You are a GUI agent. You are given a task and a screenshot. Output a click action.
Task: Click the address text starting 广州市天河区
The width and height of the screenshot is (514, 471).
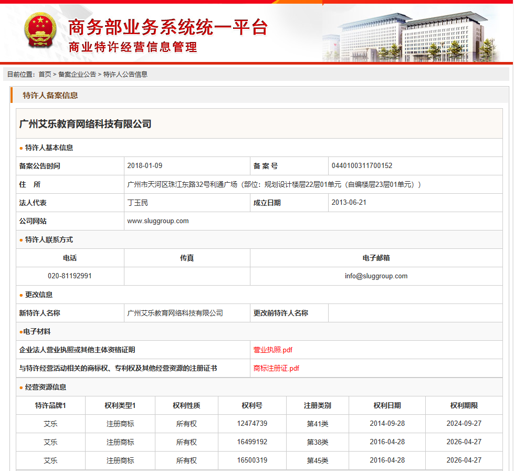tap(274, 184)
